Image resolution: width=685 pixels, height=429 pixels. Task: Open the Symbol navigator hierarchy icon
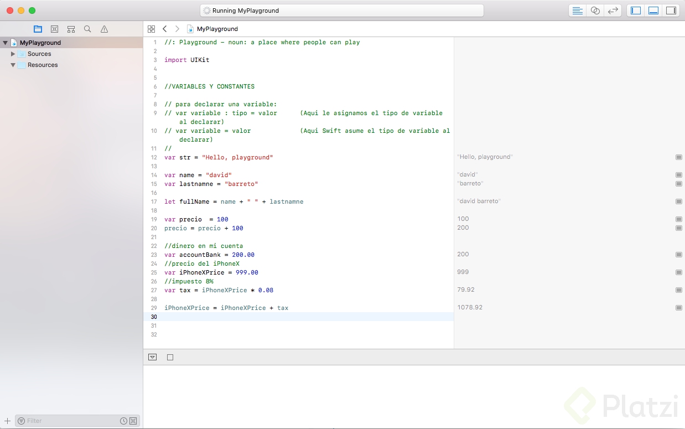coord(71,29)
